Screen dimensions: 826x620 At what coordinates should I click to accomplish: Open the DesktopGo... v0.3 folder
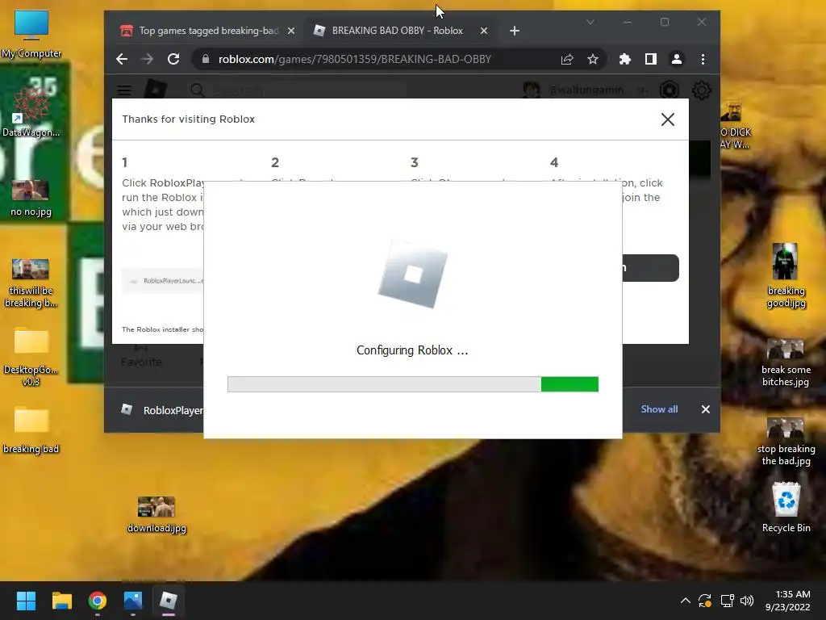[31, 357]
